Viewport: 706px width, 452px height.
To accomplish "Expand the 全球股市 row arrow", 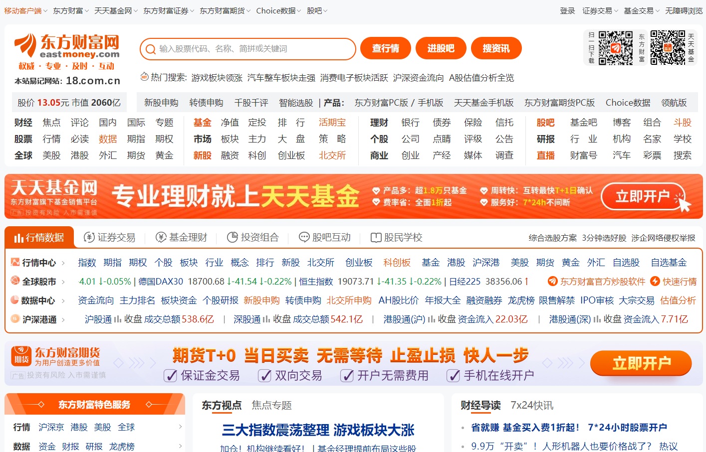I will pos(63,282).
